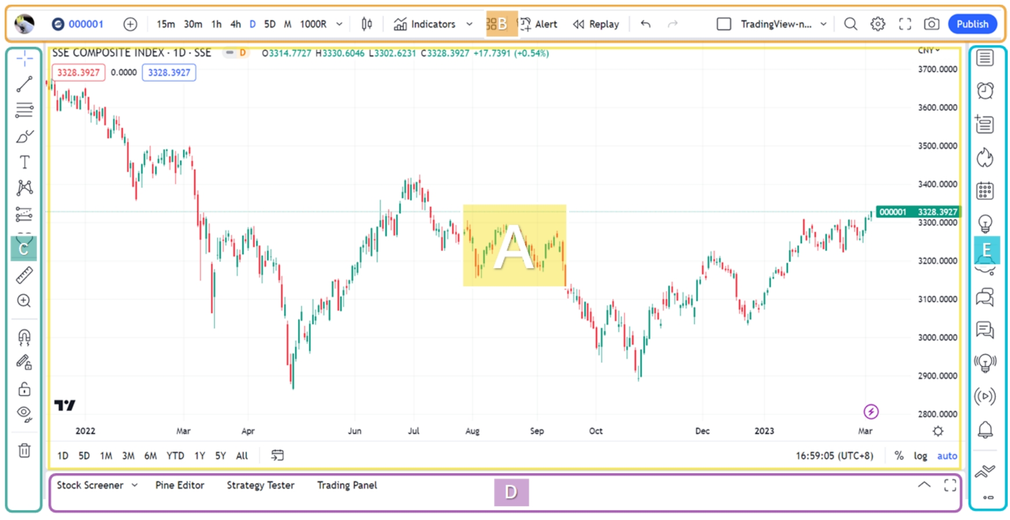Open the public chats panel
This screenshot has height=520, width=1010.
(984, 297)
